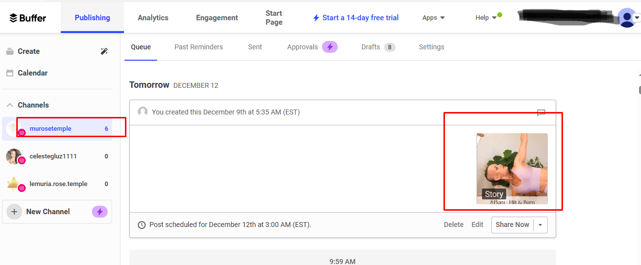
Task: Click the clock icon beside scheduled time
Action: [142, 225]
